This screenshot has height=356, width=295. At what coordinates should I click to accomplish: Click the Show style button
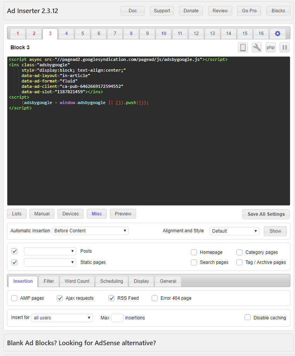(x=275, y=231)
